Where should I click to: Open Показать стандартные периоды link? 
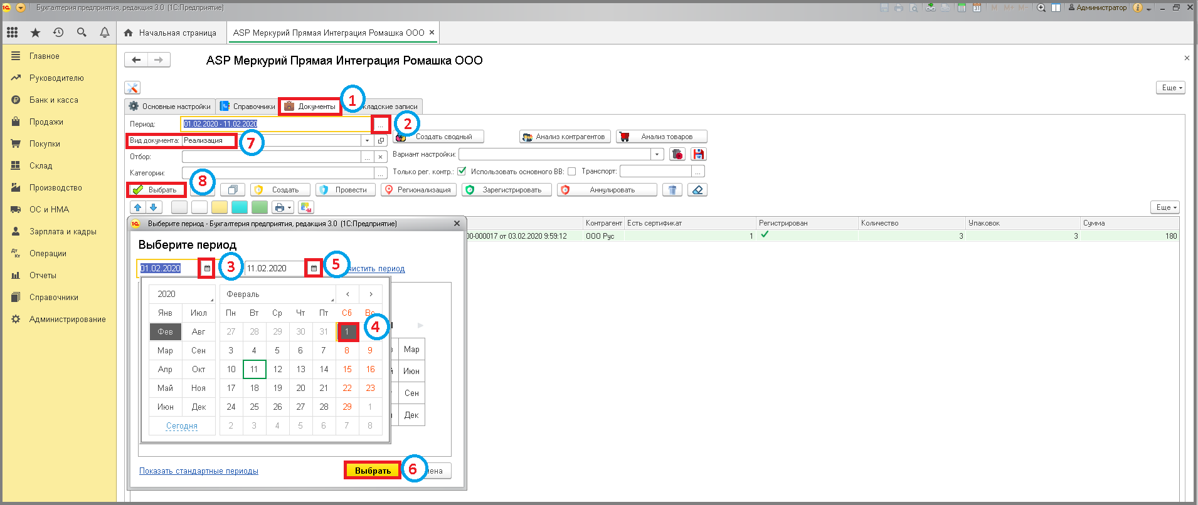[199, 471]
